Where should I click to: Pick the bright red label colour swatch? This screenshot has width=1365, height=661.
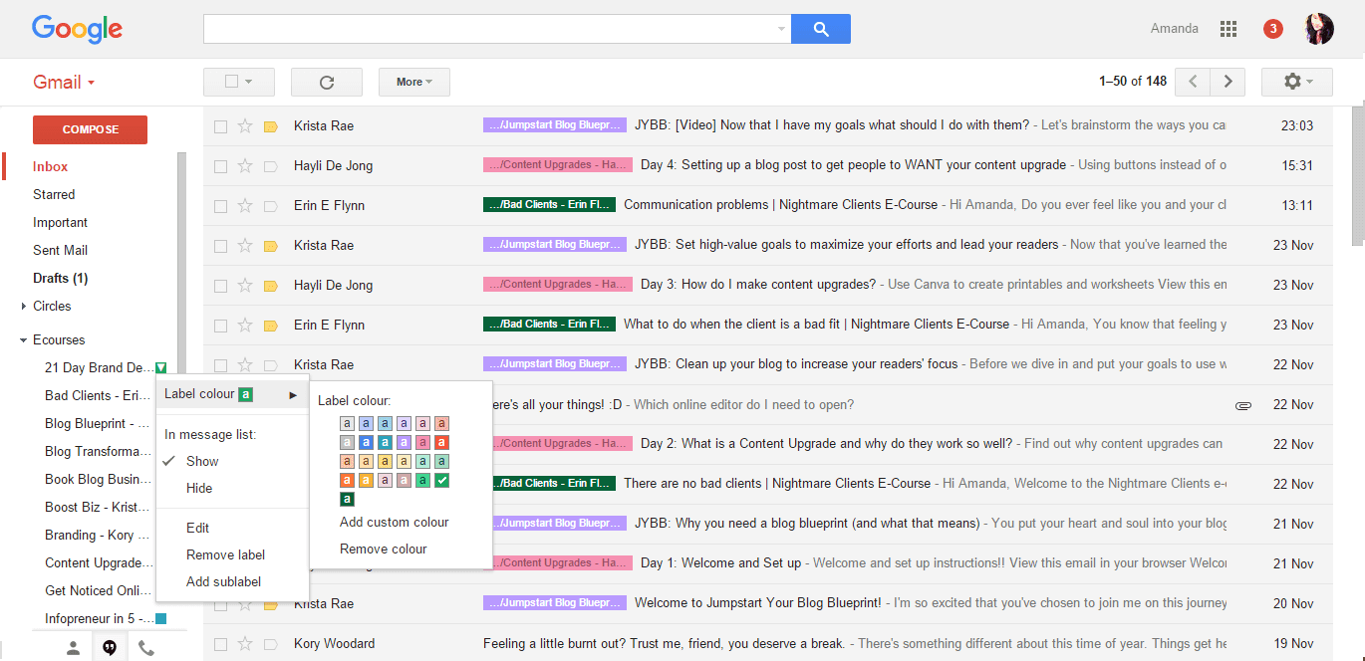pos(442,442)
